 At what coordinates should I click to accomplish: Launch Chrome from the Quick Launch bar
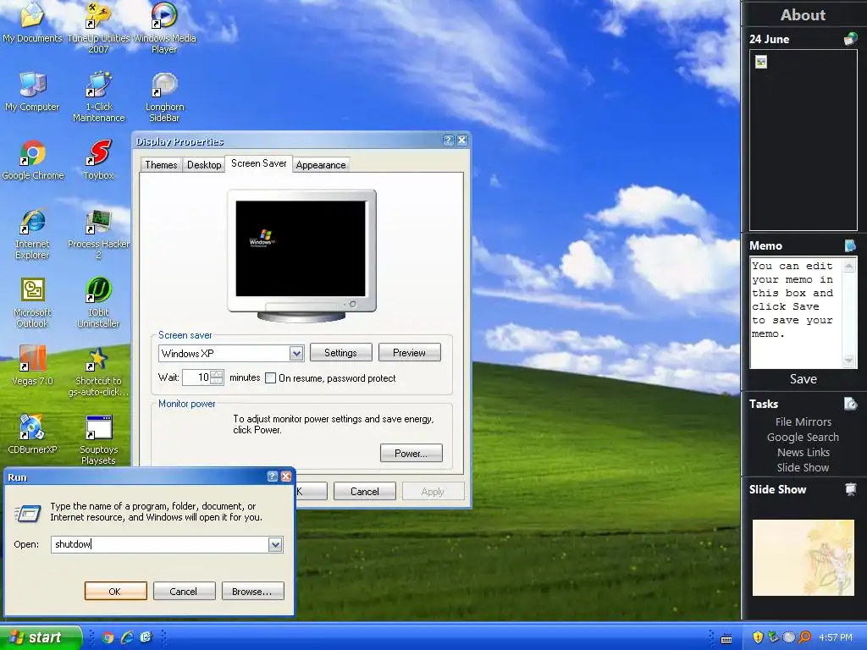(x=108, y=637)
